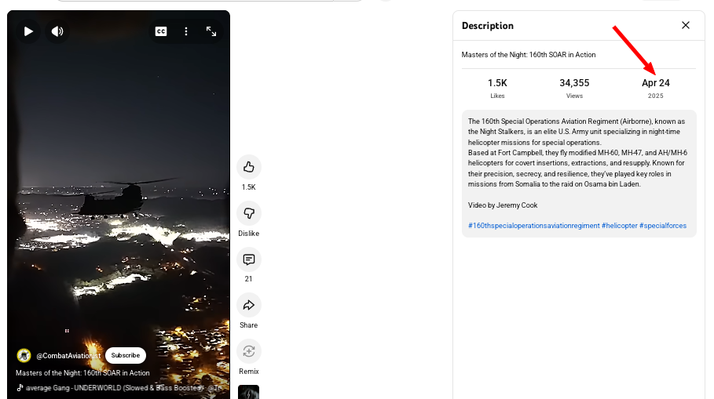Image resolution: width=714 pixels, height=399 pixels.
Task: Open the #helicopter hashtag
Action: coord(619,226)
